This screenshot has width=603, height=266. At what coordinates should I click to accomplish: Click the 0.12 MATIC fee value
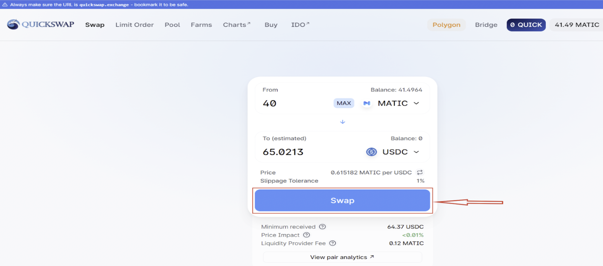(406, 243)
